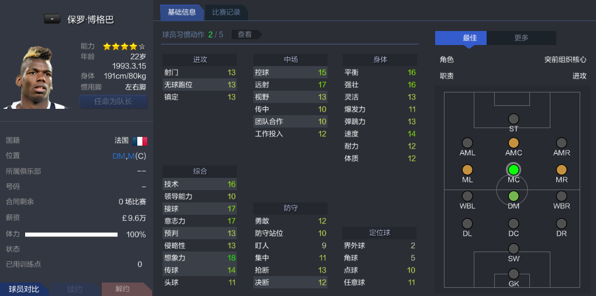The width and height of the screenshot is (596, 296).
Task: Click the ST position circle on pitch
Action: coord(514,119)
